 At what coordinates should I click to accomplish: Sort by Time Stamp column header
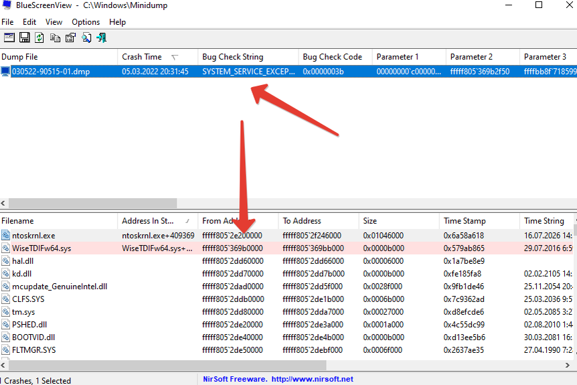(x=479, y=221)
